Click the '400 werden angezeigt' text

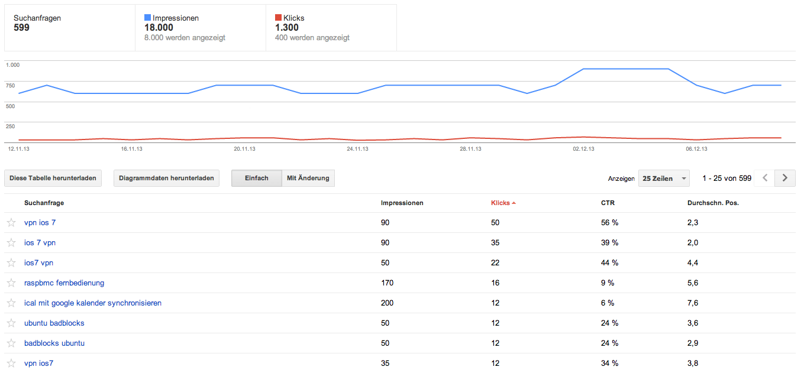click(x=312, y=38)
